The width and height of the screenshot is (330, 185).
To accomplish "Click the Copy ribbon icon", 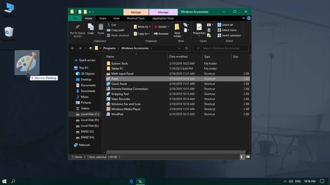I will [91, 29].
